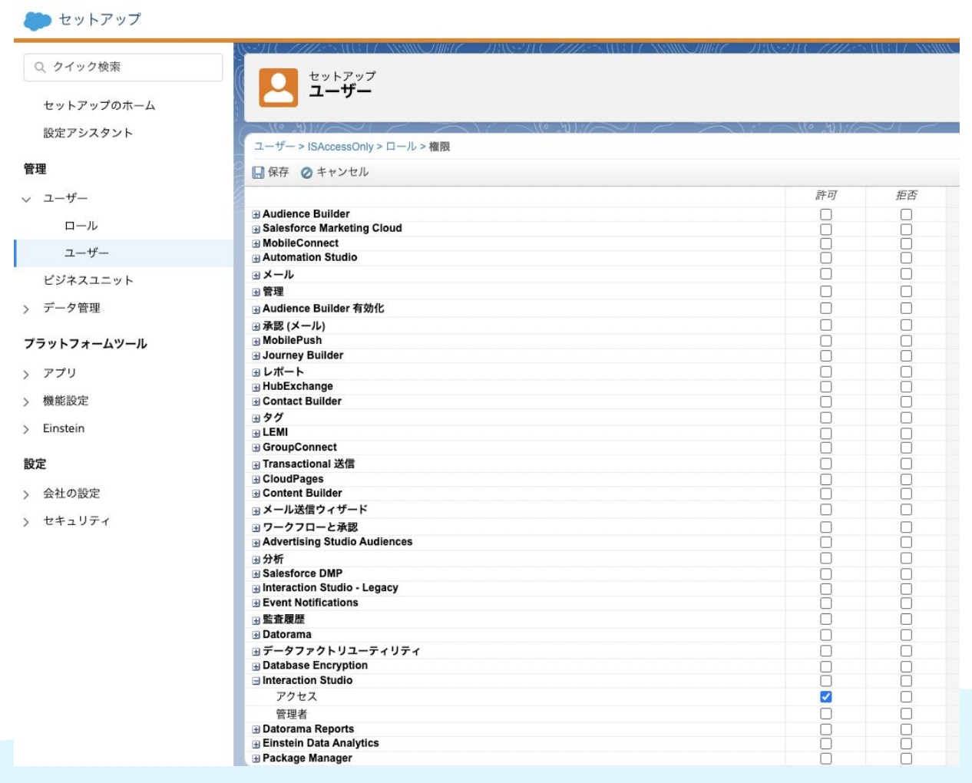Expand the Audience Builder permission row

click(256, 215)
